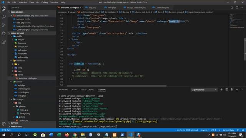The width and height of the screenshot is (246, 138).
Task: Open the Run and Debug view
Action: pyautogui.click(x=3, y=33)
